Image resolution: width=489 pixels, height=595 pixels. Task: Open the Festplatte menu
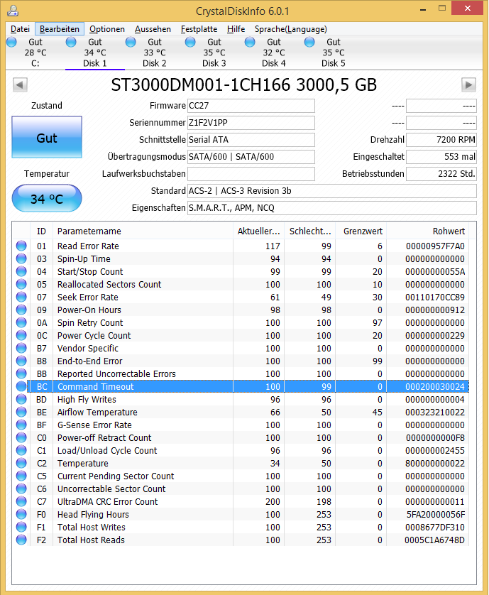pos(199,29)
